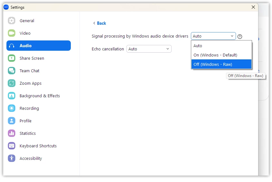Open Keyboard Shortcuts settings
The height and width of the screenshot is (182, 272).
pyautogui.click(x=39, y=146)
